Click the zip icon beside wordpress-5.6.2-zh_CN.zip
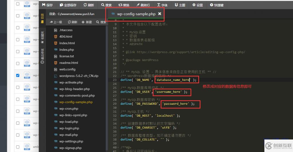The height and width of the screenshot is (152, 293). coord(56,76)
